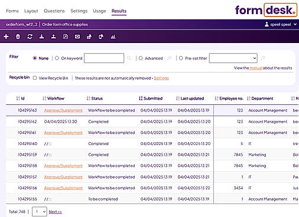Go to the Layout tab
The height and width of the screenshot is (217, 299).
[x=31, y=11]
